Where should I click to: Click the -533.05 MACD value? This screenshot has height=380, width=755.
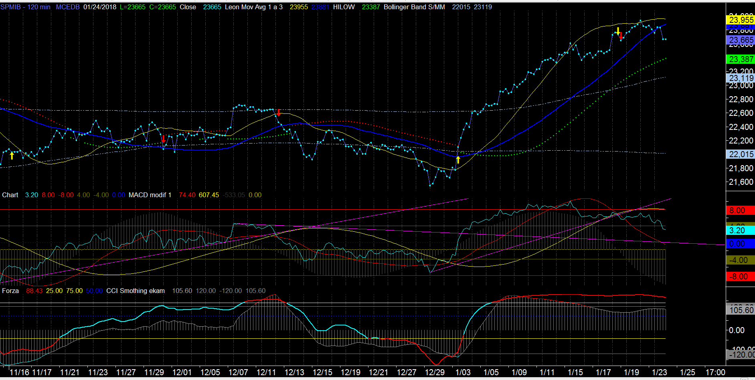(233, 195)
